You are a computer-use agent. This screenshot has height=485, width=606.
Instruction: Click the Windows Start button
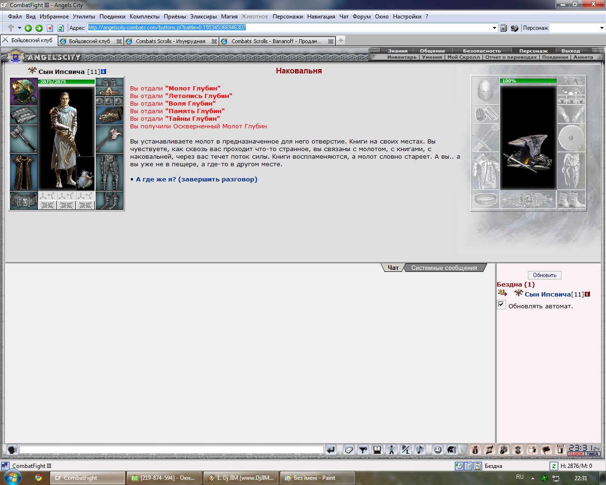(13, 477)
